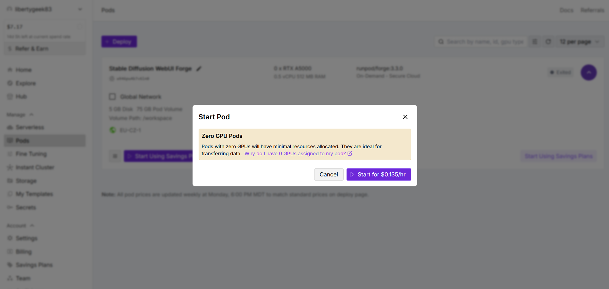This screenshot has height=289, width=609.
Task: Select the 'Zero GPU Pods' heading text
Action: point(222,136)
